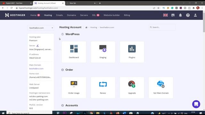
Task: Open the notifications bell
Action: point(180,15)
